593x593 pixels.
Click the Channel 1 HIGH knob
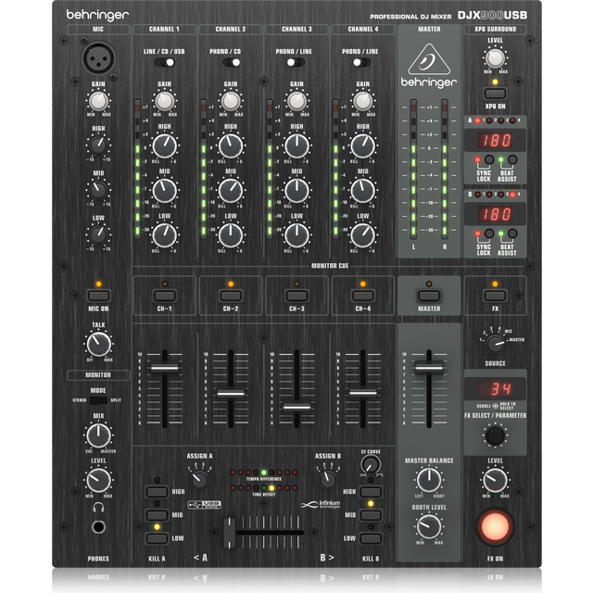point(165,146)
